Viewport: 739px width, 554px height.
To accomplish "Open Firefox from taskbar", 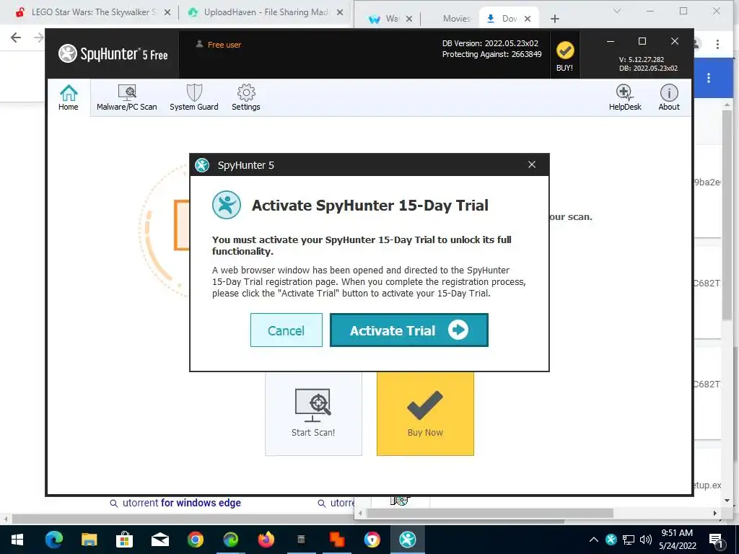I will pos(266,540).
